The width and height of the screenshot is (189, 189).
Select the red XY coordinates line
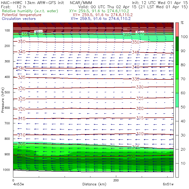pos(103,15)
